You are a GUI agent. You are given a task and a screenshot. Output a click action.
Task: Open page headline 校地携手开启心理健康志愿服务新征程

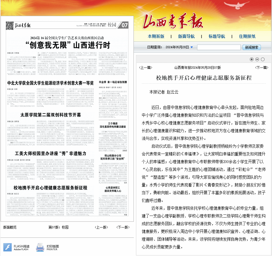51,188
